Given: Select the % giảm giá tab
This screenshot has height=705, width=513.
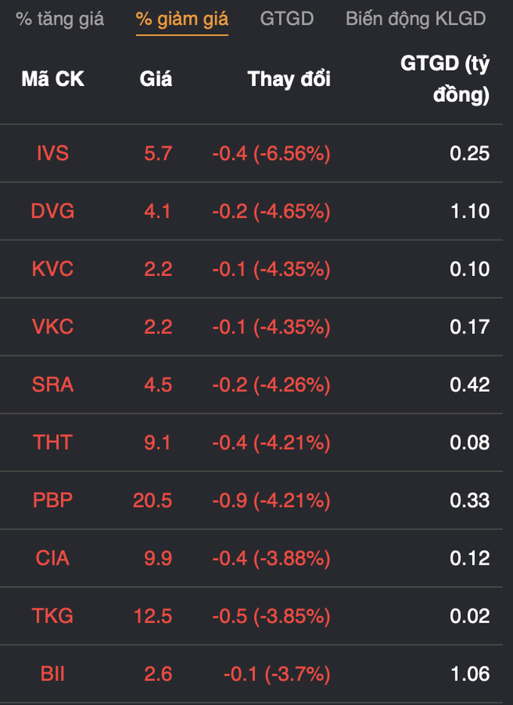Looking at the screenshot, I should (182, 19).
